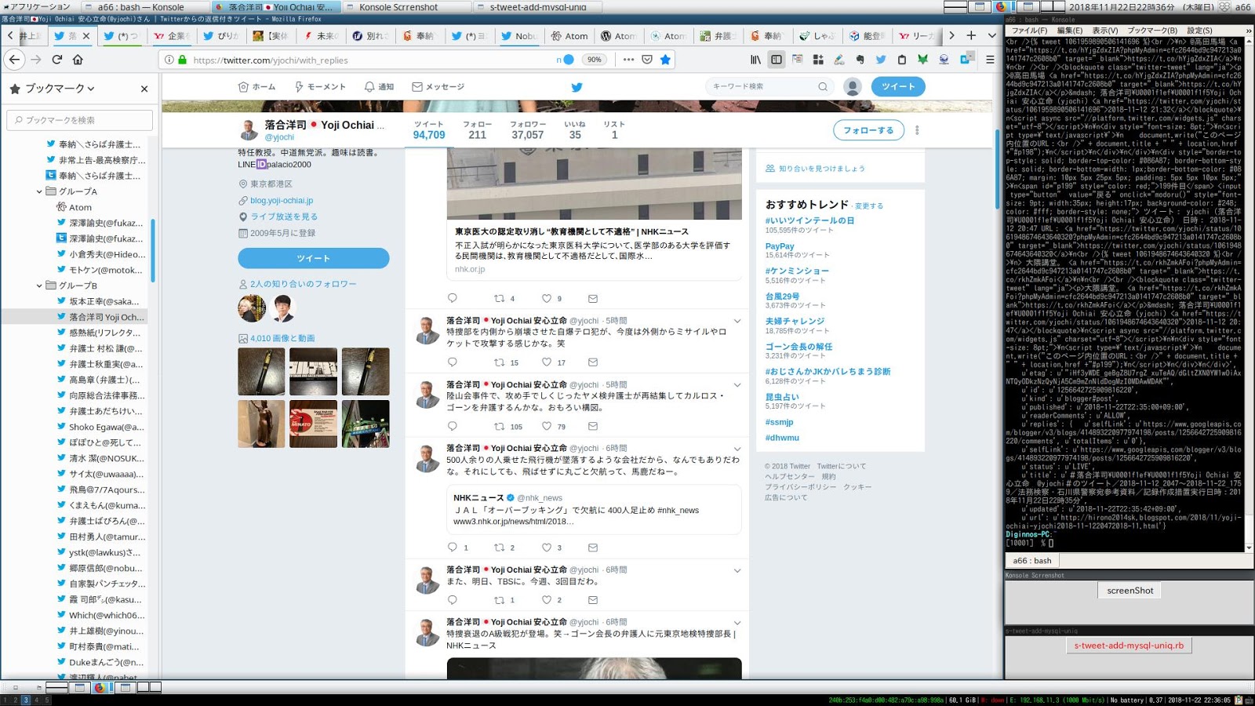
Task: Run the s-tweet-add-mysql-uniq.rb button
Action: click(1129, 646)
